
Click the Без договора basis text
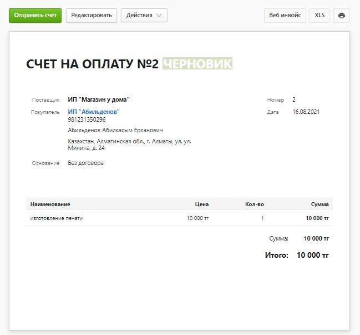click(x=85, y=163)
